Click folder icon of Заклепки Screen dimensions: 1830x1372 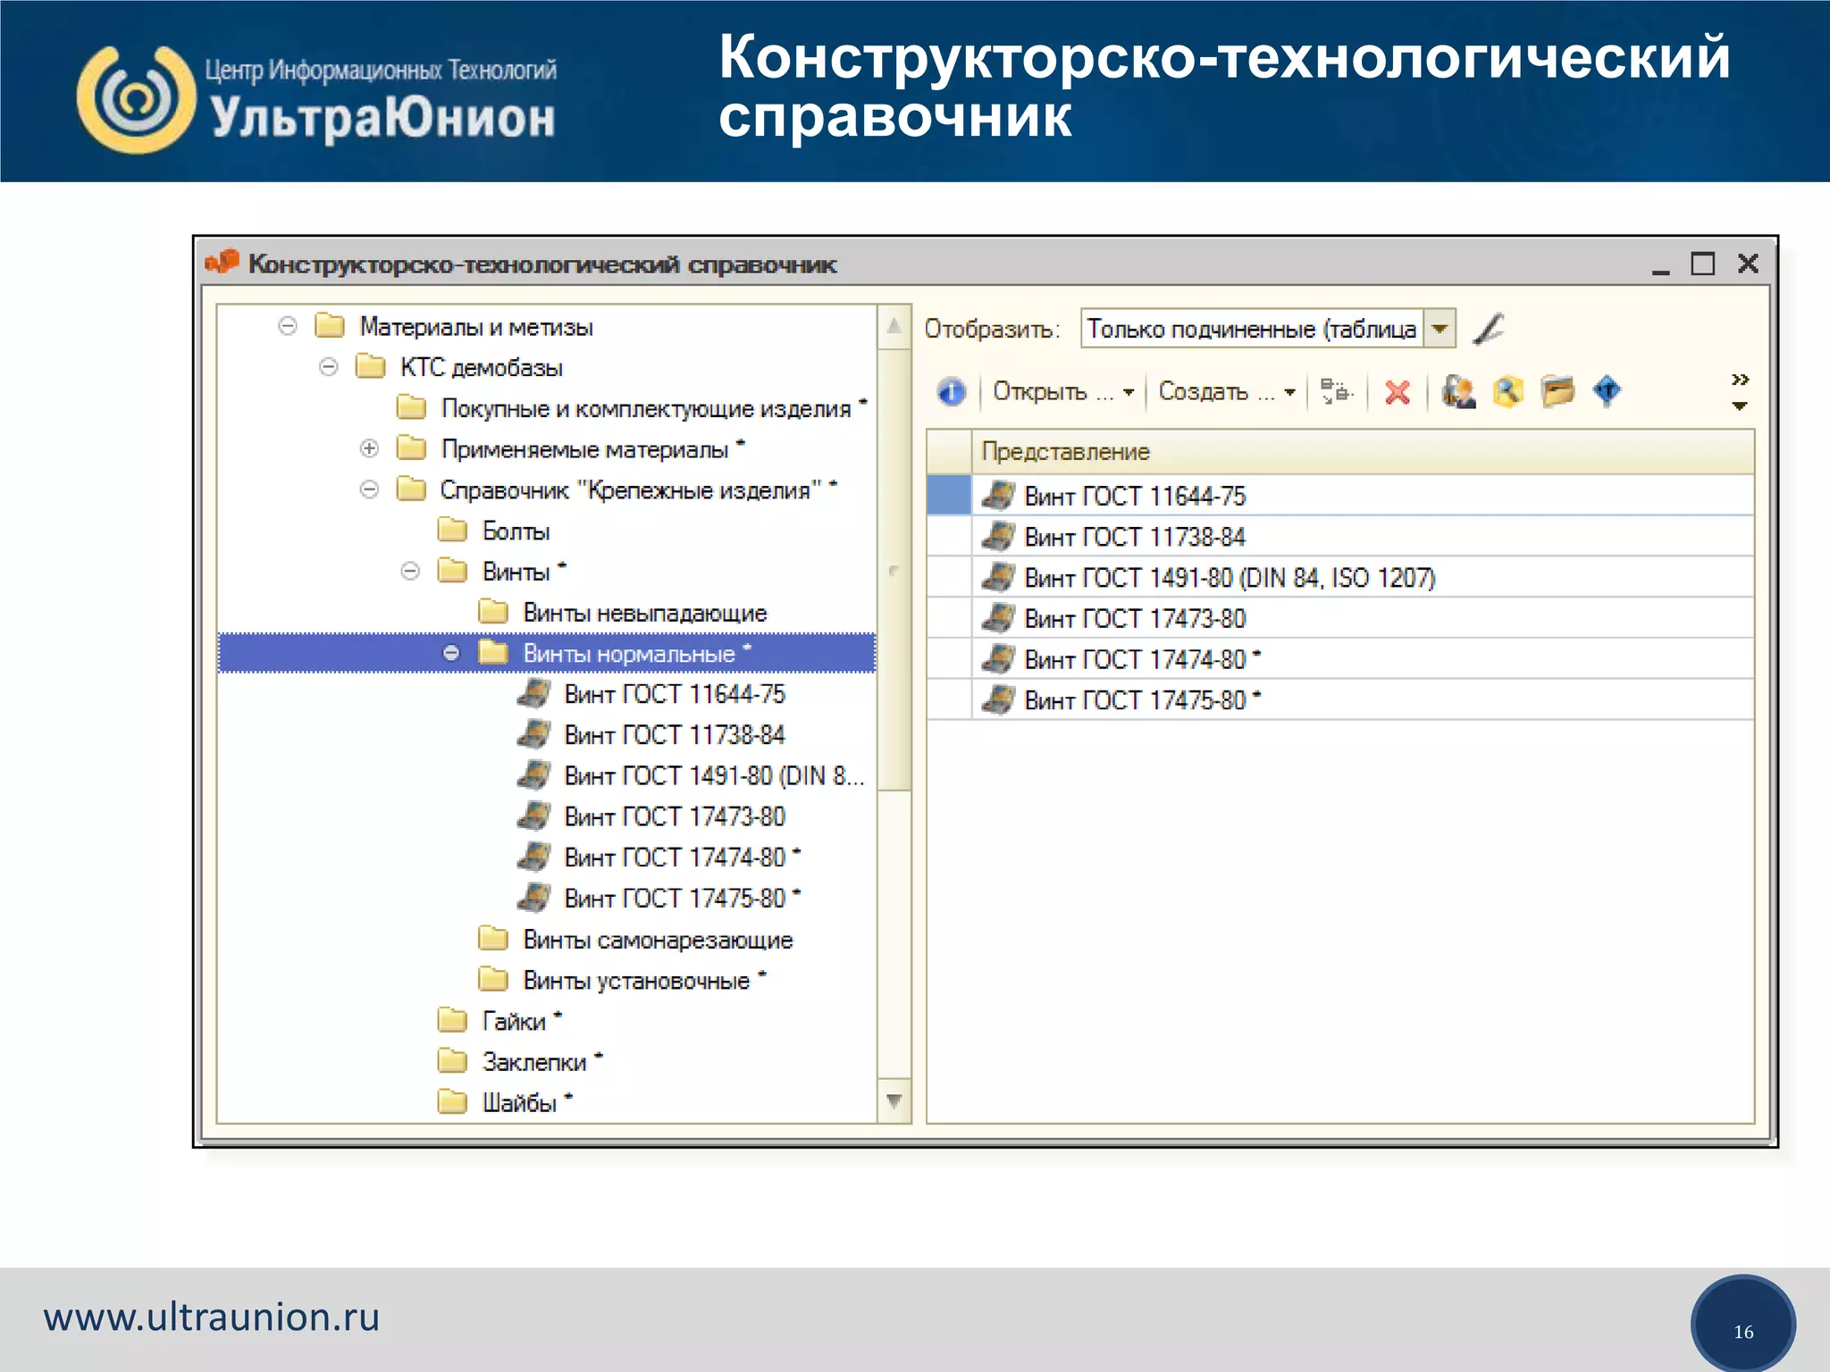[x=453, y=1061]
